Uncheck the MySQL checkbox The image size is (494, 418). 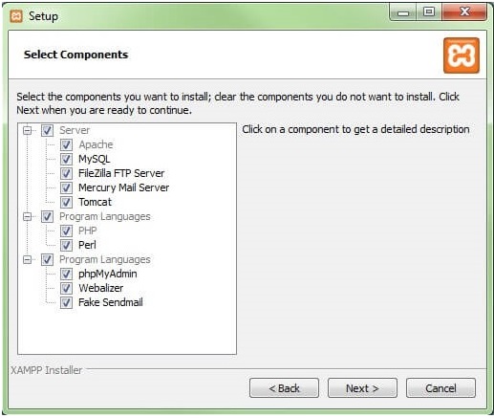tap(66, 159)
